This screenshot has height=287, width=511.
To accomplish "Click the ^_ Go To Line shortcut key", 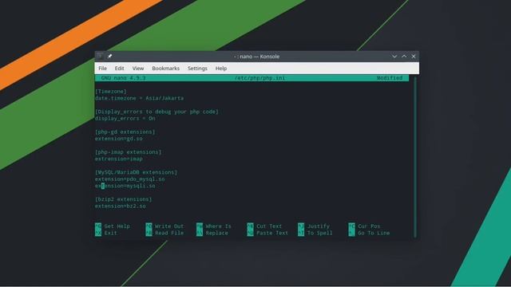I will [351, 233].
